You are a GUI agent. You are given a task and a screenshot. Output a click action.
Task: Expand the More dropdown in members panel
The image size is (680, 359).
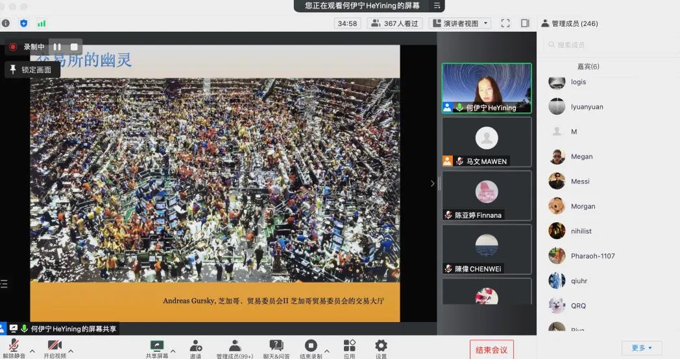tap(641, 348)
